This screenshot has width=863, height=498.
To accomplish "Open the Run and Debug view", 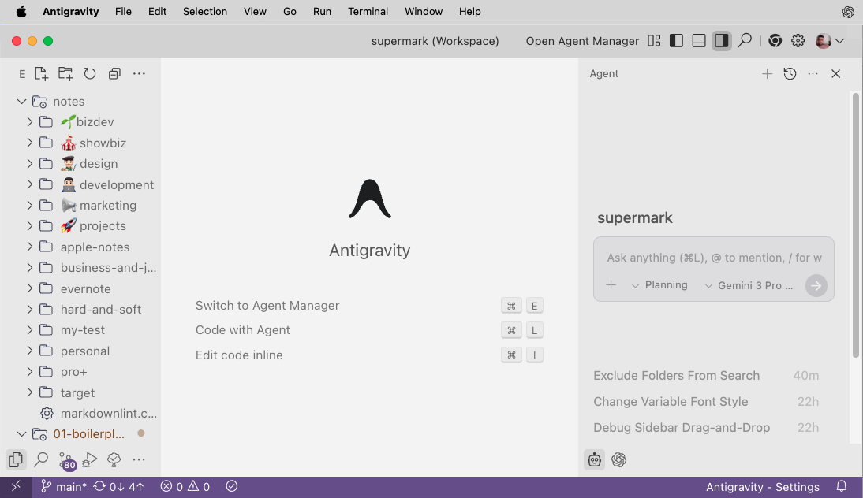I will [90, 459].
